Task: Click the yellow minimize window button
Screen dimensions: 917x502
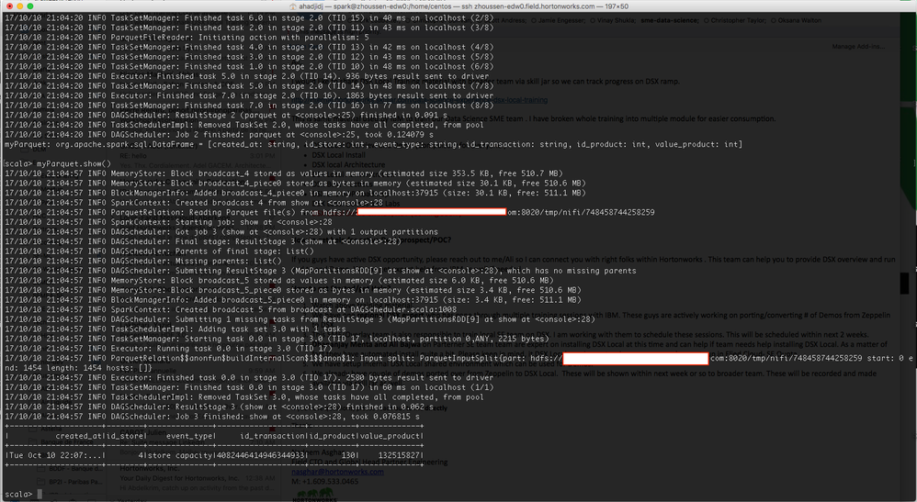Action: 20,6
